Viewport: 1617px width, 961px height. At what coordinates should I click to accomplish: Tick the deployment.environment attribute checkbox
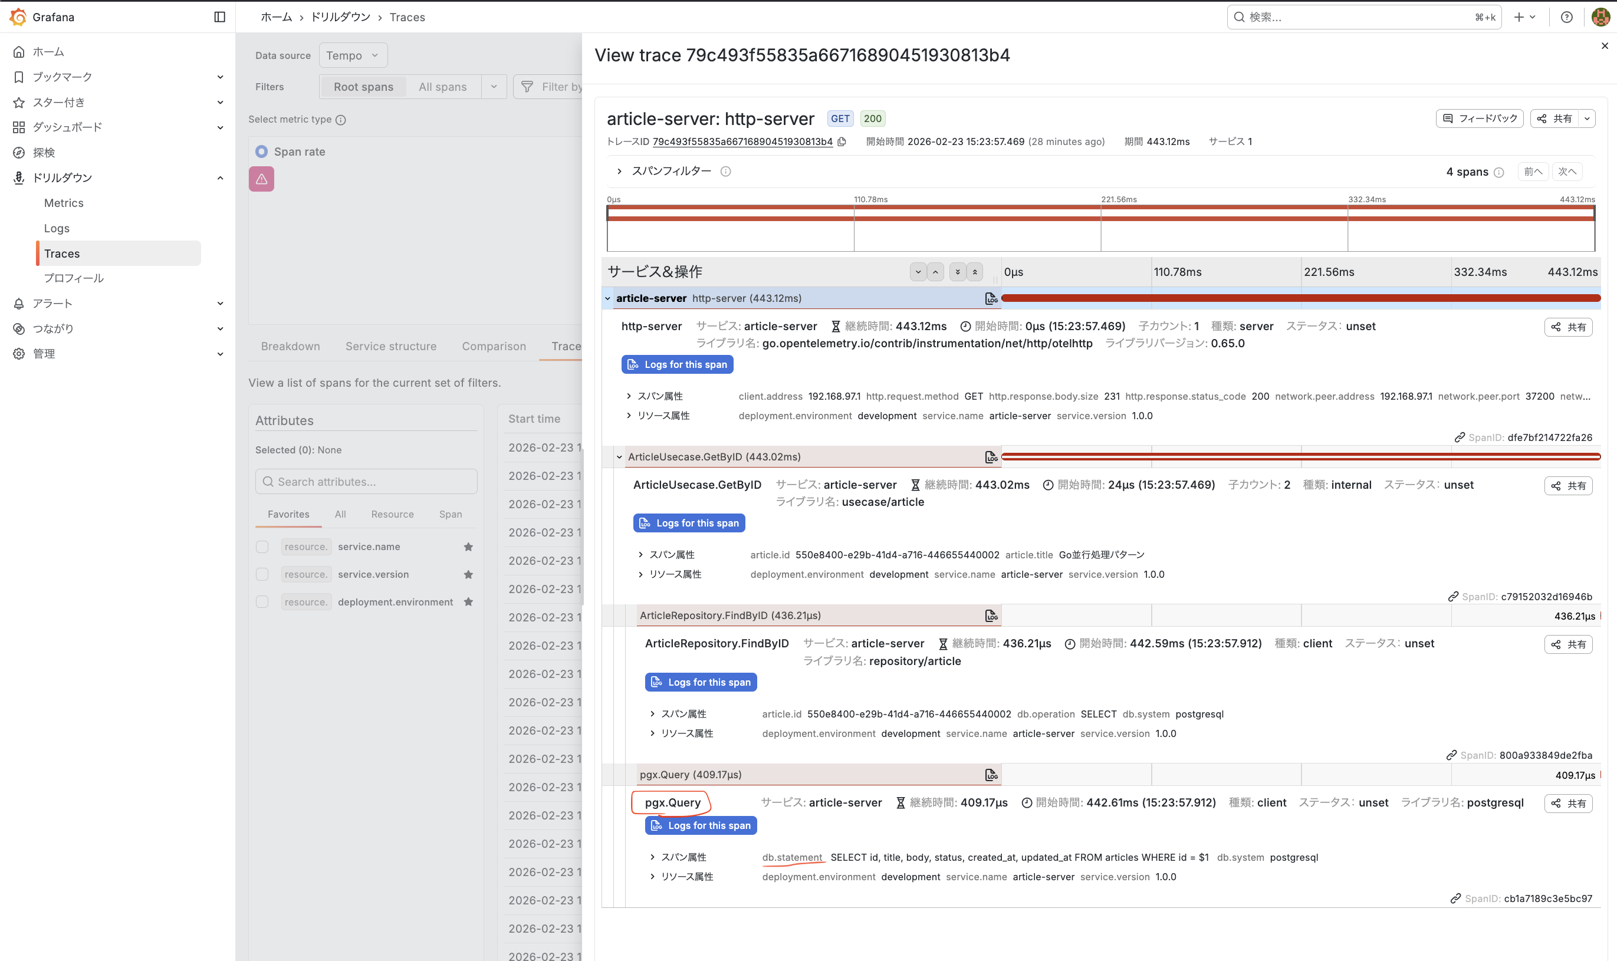coord(262,602)
